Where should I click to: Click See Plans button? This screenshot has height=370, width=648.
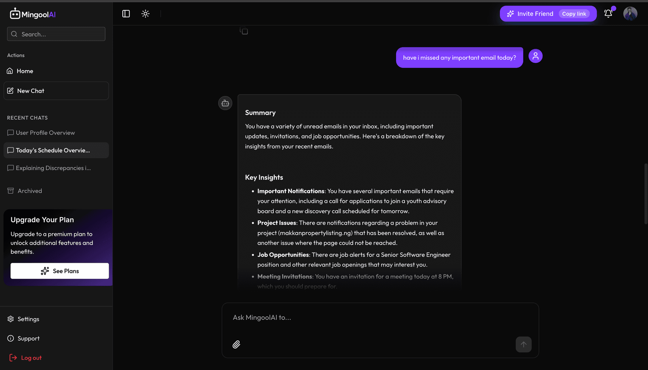(60, 271)
